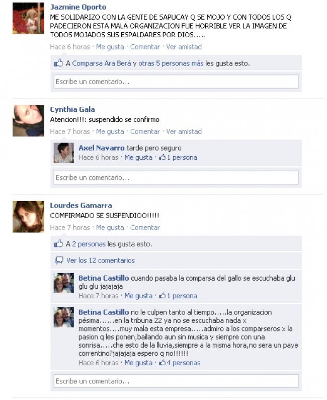Image resolution: width=327 pixels, height=400 pixels.
Task: Expand 'Ver los 12 comentarios'
Action: point(100,260)
